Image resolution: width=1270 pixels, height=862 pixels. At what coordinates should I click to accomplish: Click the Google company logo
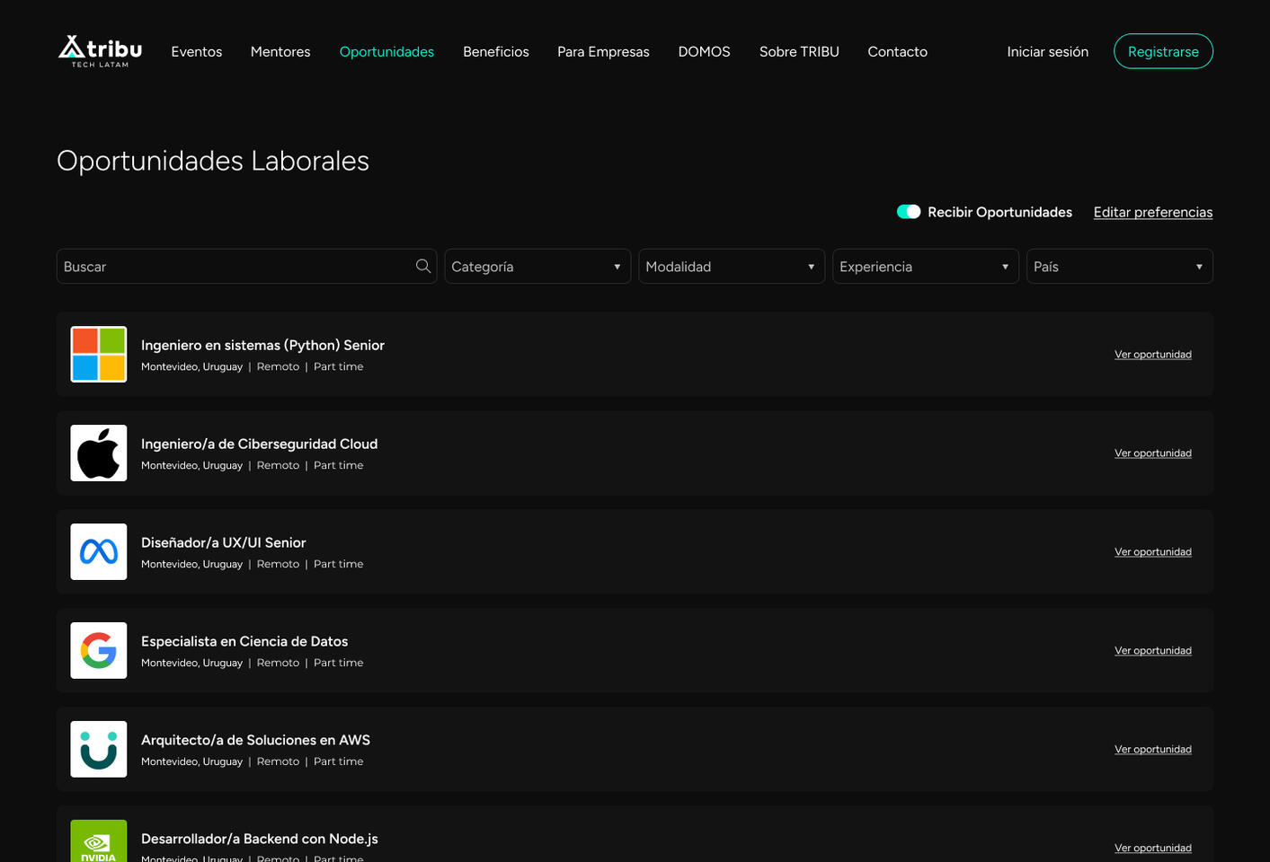pos(99,651)
